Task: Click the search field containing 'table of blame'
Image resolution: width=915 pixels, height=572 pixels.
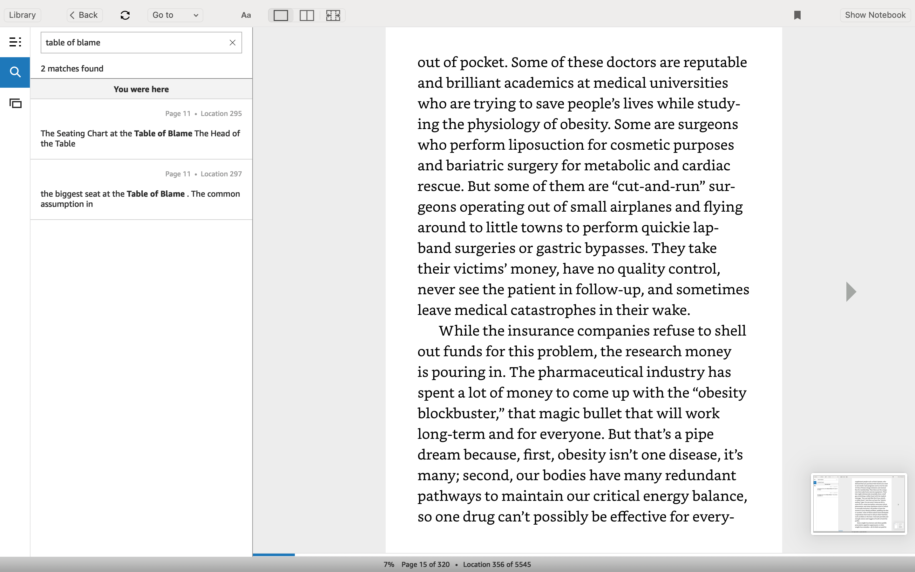Action: tap(141, 42)
